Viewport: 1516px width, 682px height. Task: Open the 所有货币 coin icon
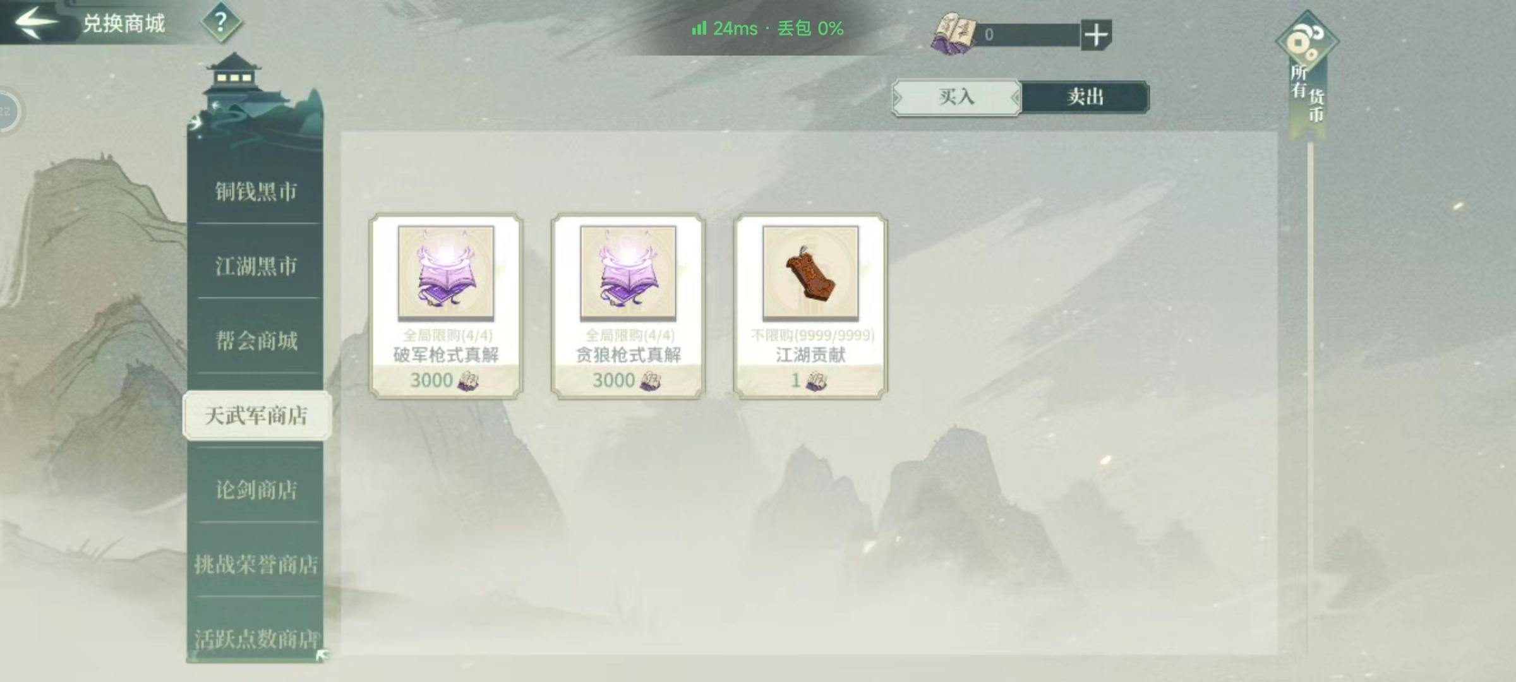1307,42
